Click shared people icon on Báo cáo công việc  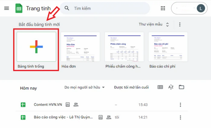(x=109, y=117)
